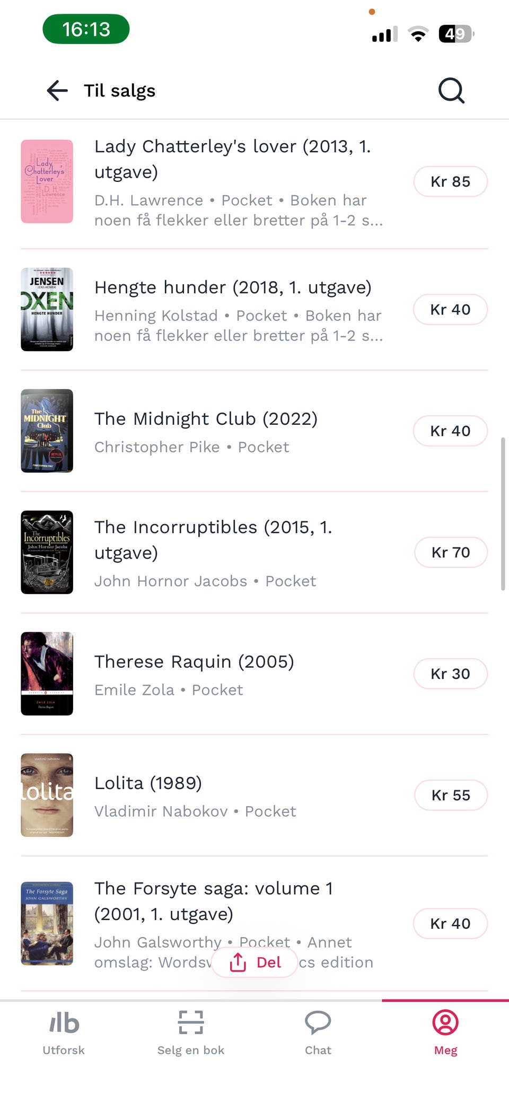Select the Lolita (1989) listing title
Image resolution: width=509 pixels, height=1102 pixels.
tap(148, 783)
